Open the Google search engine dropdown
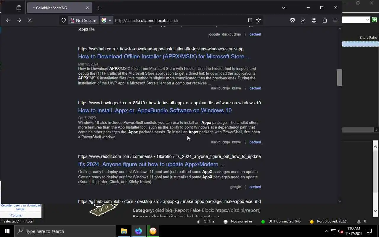The image size is (379, 237). (106, 20)
